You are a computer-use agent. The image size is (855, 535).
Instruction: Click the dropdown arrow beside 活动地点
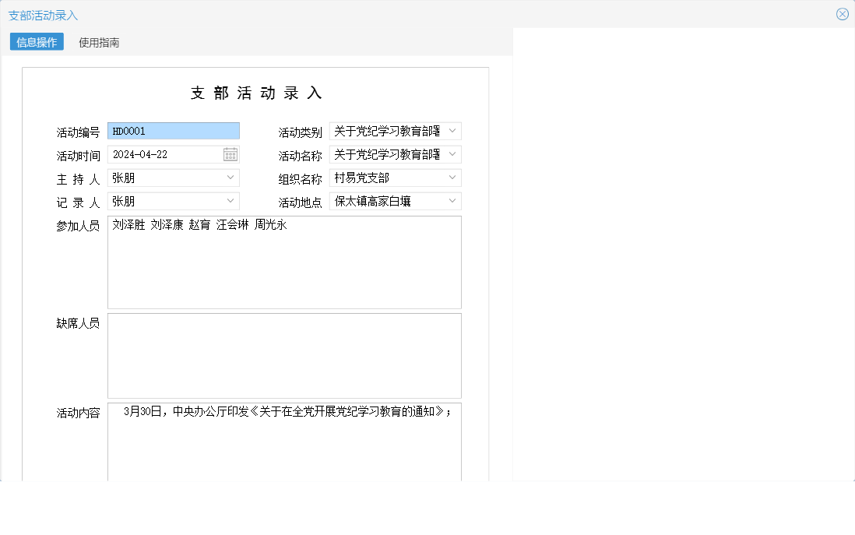pyautogui.click(x=451, y=201)
